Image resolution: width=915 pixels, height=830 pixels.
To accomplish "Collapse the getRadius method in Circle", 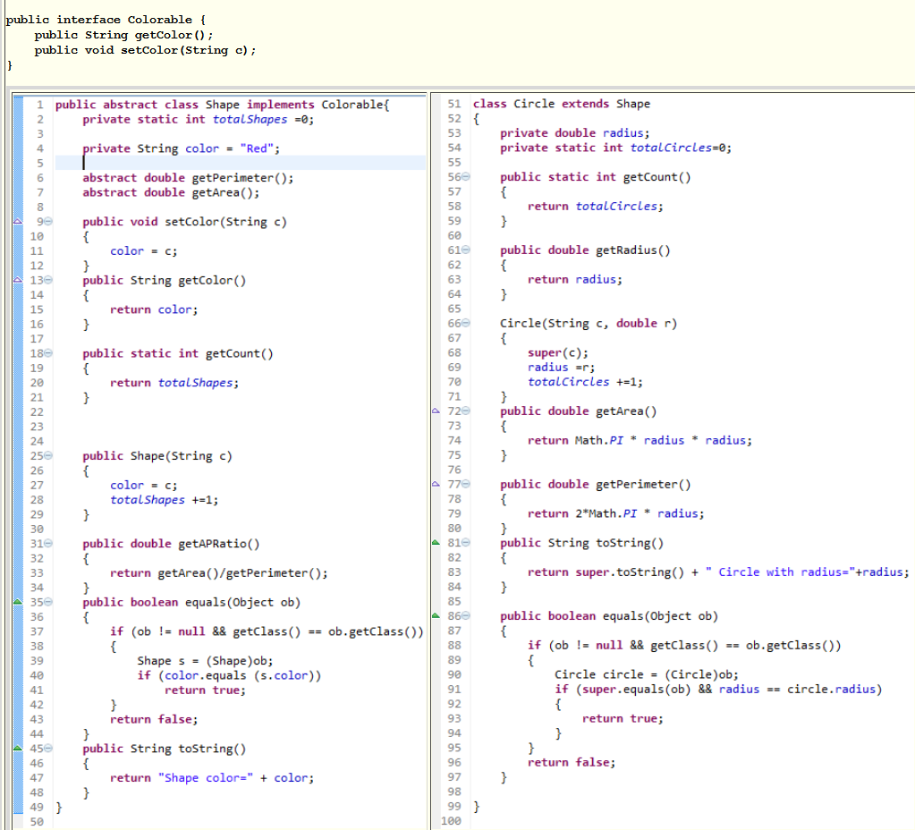I will point(466,250).
